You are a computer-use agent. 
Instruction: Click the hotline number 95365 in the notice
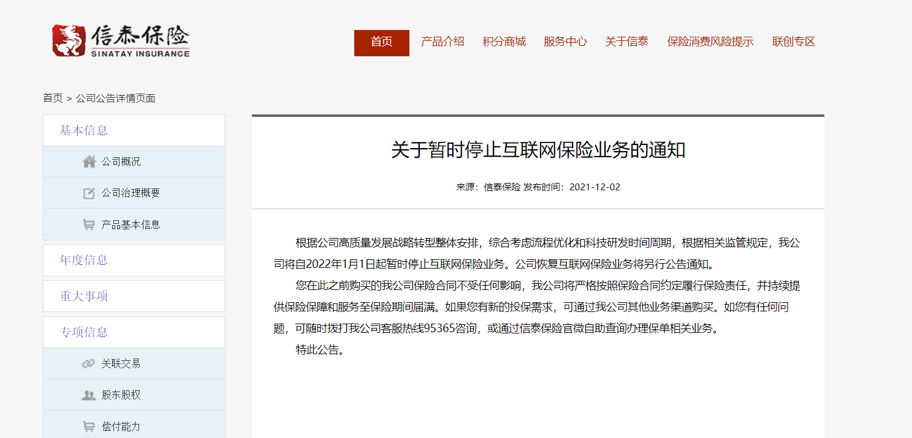(x=439, y=328)
